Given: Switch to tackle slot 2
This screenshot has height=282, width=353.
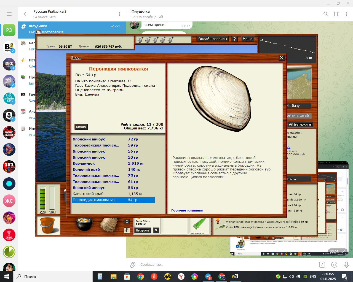Looking at the screenshot, I should tap(127, 222).
